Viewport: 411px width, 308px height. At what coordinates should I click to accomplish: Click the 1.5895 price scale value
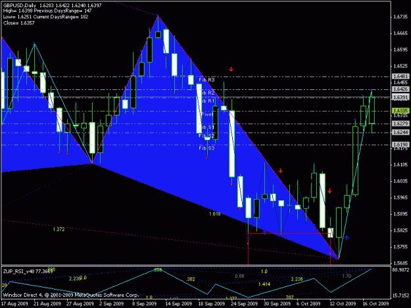pyautogui.click(x=400, y=214)
